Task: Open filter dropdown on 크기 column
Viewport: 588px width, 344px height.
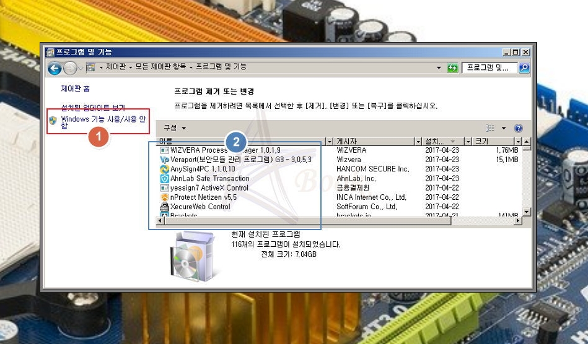Action: pos(518,142)
